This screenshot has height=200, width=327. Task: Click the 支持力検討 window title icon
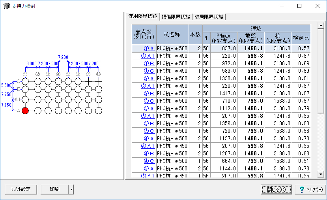point(7,6)
